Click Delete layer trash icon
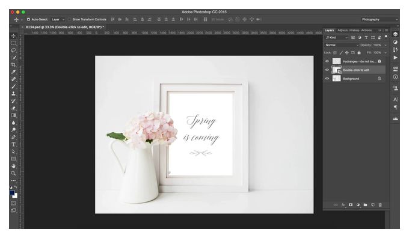The width and height of the screenshot is (409, 238). (x=380, y=205)
